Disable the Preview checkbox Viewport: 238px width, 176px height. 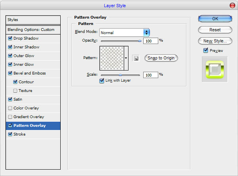click(205, 50)
